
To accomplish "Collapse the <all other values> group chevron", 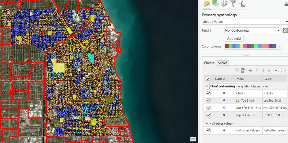I will point(207,123).
